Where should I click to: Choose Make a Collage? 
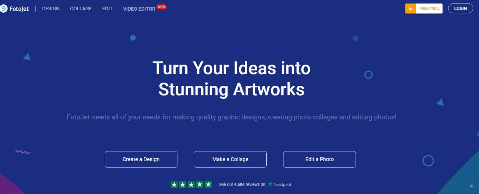click(x=230, y=159)
